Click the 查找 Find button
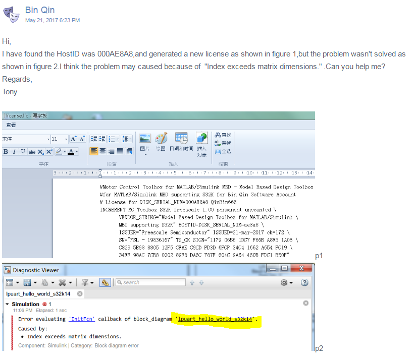415x360 pixels. click(x=223, y=135)
